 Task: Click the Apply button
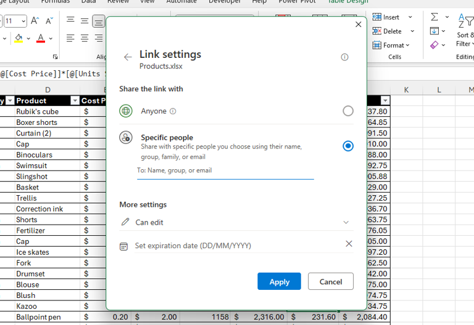coord(280,281)
